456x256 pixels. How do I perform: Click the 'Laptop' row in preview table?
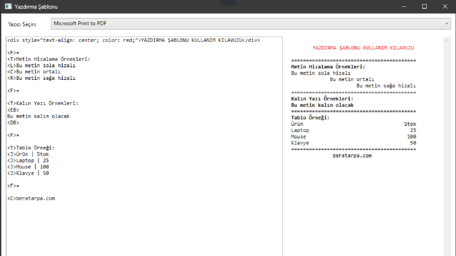(354, 131)
